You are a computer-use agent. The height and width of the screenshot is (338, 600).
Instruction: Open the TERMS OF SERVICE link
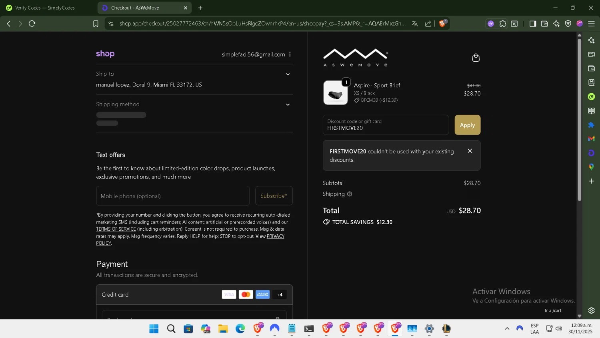tap(116, 229)
